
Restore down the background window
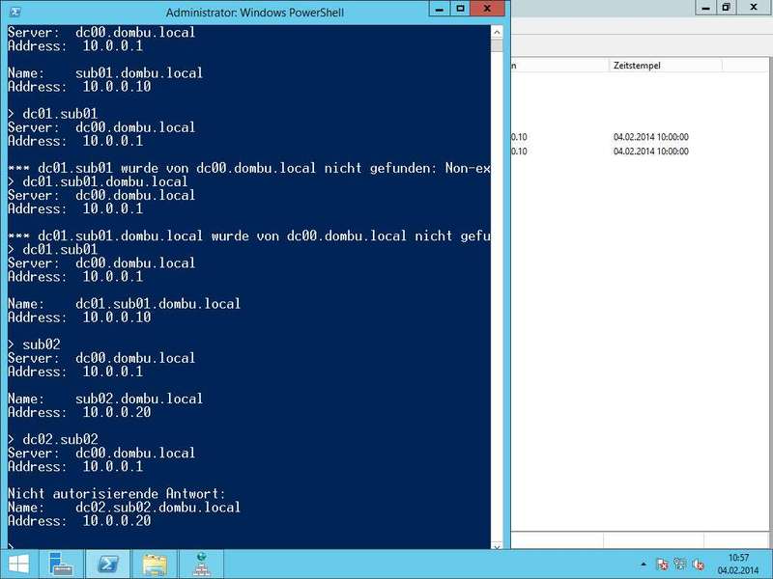(727, 8)
